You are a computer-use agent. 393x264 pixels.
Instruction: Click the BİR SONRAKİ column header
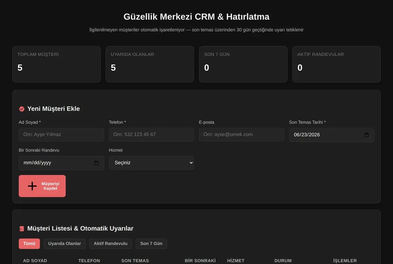coord(200,261)
